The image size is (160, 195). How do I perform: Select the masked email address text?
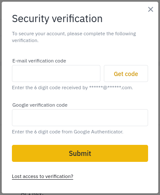coord(111,88)
